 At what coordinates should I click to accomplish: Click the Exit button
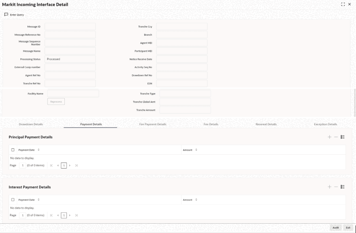point(348,228)
